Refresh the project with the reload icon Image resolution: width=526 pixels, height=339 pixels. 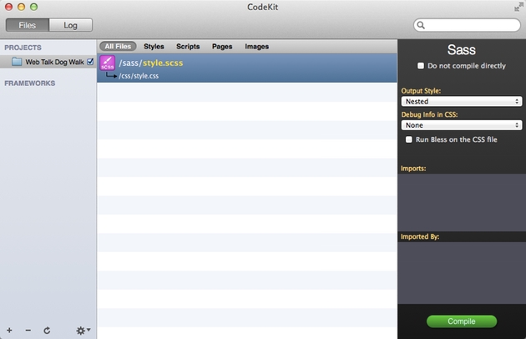[47, 331]
